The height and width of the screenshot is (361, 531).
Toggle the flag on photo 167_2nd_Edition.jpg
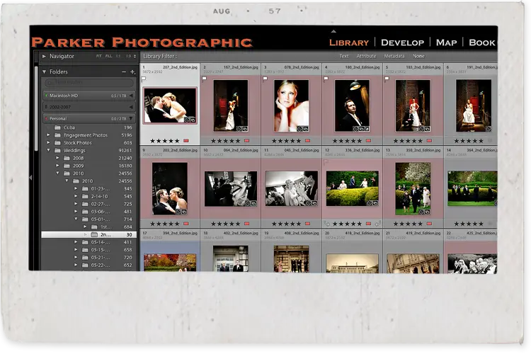[204, 79]
